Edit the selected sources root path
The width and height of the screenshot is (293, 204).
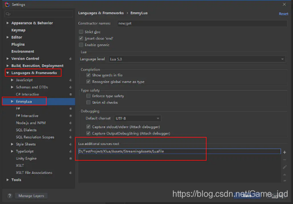click(285, 167)
